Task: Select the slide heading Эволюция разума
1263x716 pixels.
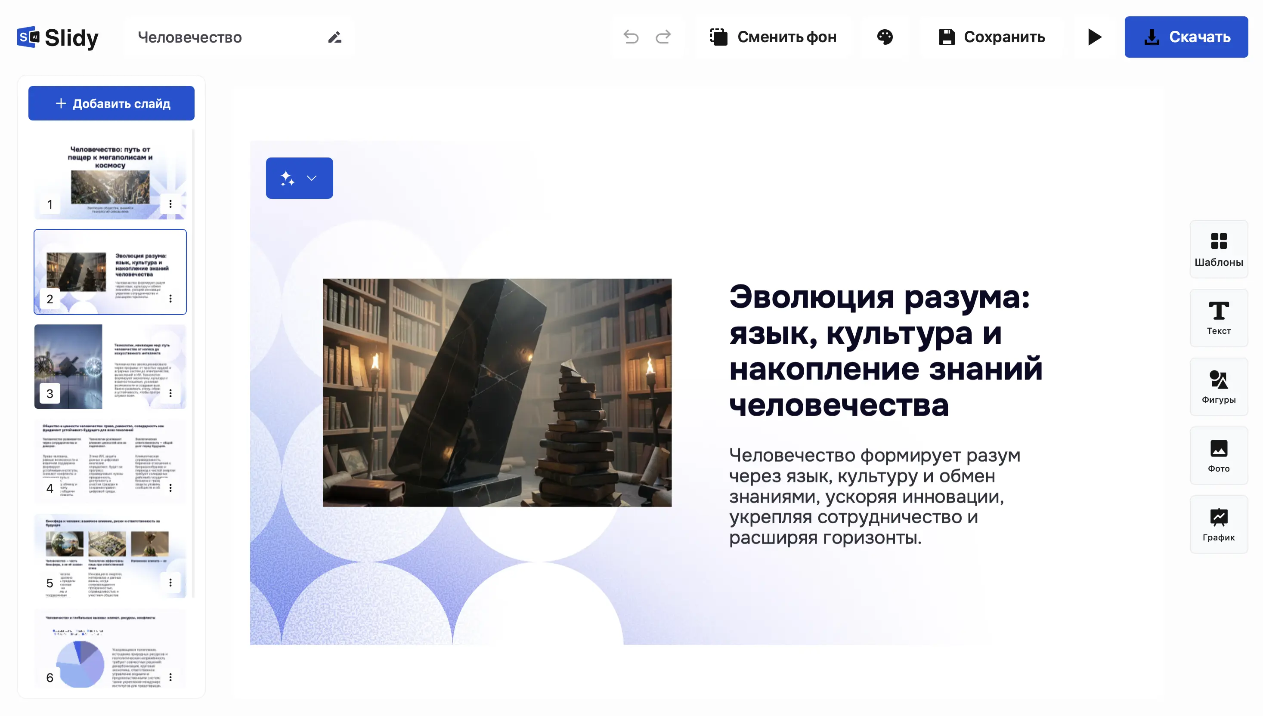Action: (x=885, y=350)
